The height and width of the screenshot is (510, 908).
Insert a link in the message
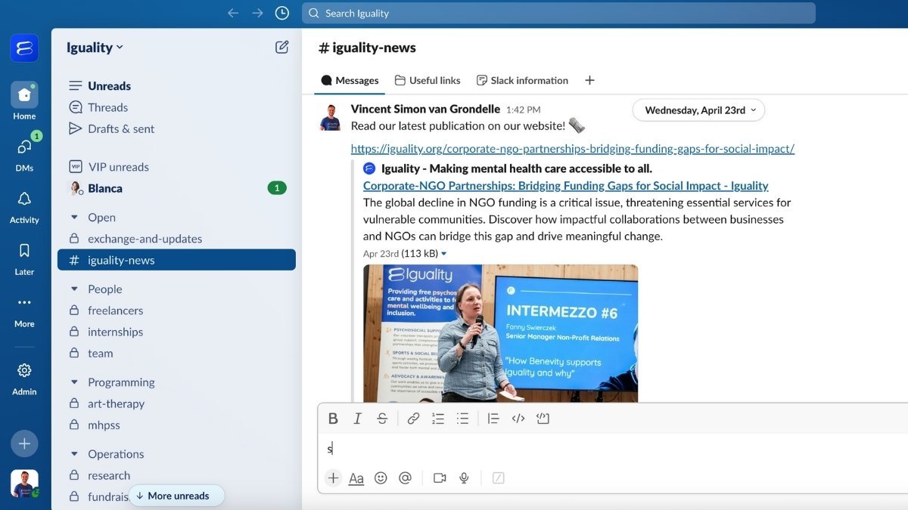(x=413, y=419)
